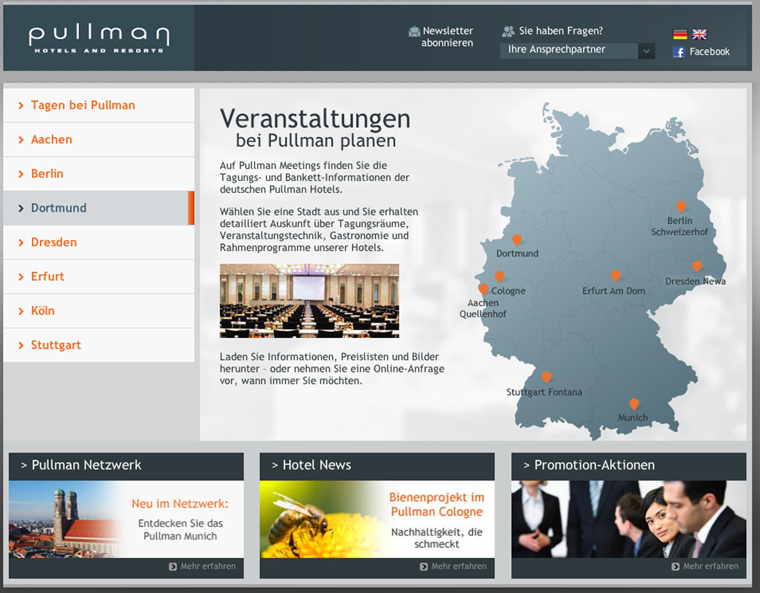Image resolution: width=760 pixels, height=593 pixels.
Task: Click the Aachen Quellenhof map label
Action: [x=483, y=308]
